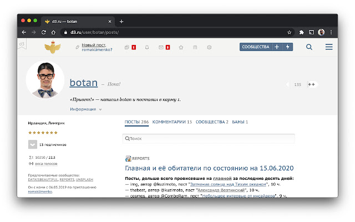
Task: Switch to the Баны 1 tab
Action: (x=240, y=122)
